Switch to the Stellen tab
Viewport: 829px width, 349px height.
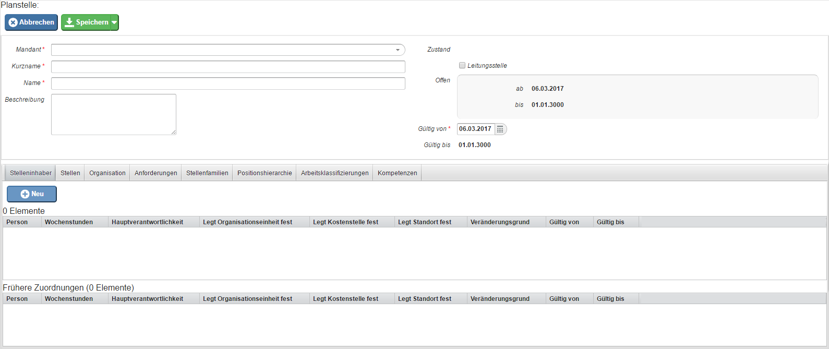pos(70,173)
